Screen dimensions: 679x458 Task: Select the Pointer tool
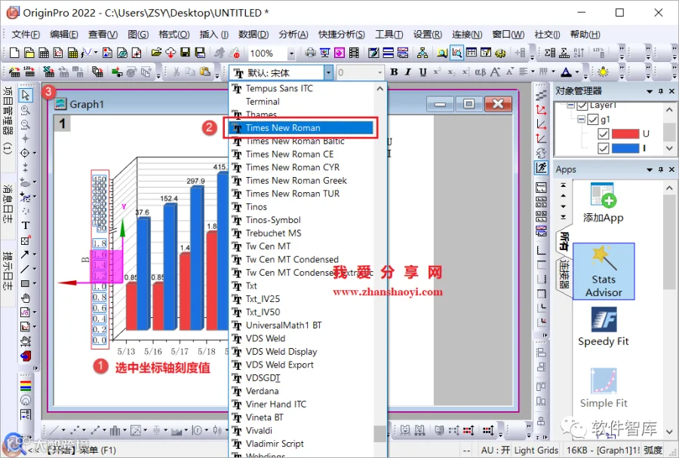click(x=26, y=95)
